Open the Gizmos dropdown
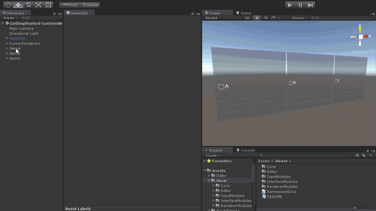 point(299,18)
